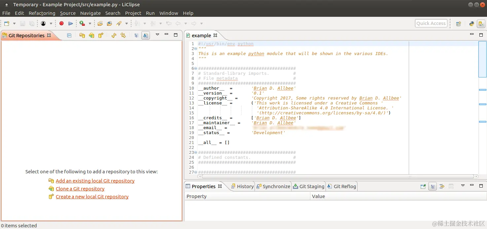Click Create new Git repository toolbar icon
Image resolution: width=487 pixels, height=229 pixels.
tap(101, 35)
